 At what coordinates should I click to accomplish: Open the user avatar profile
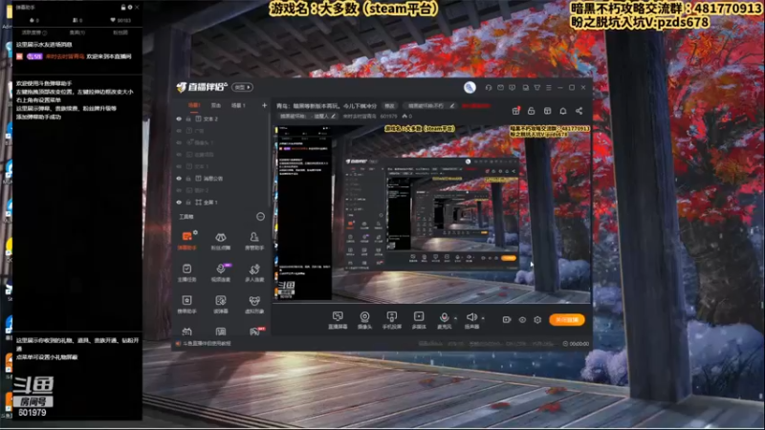pos(470,87)
